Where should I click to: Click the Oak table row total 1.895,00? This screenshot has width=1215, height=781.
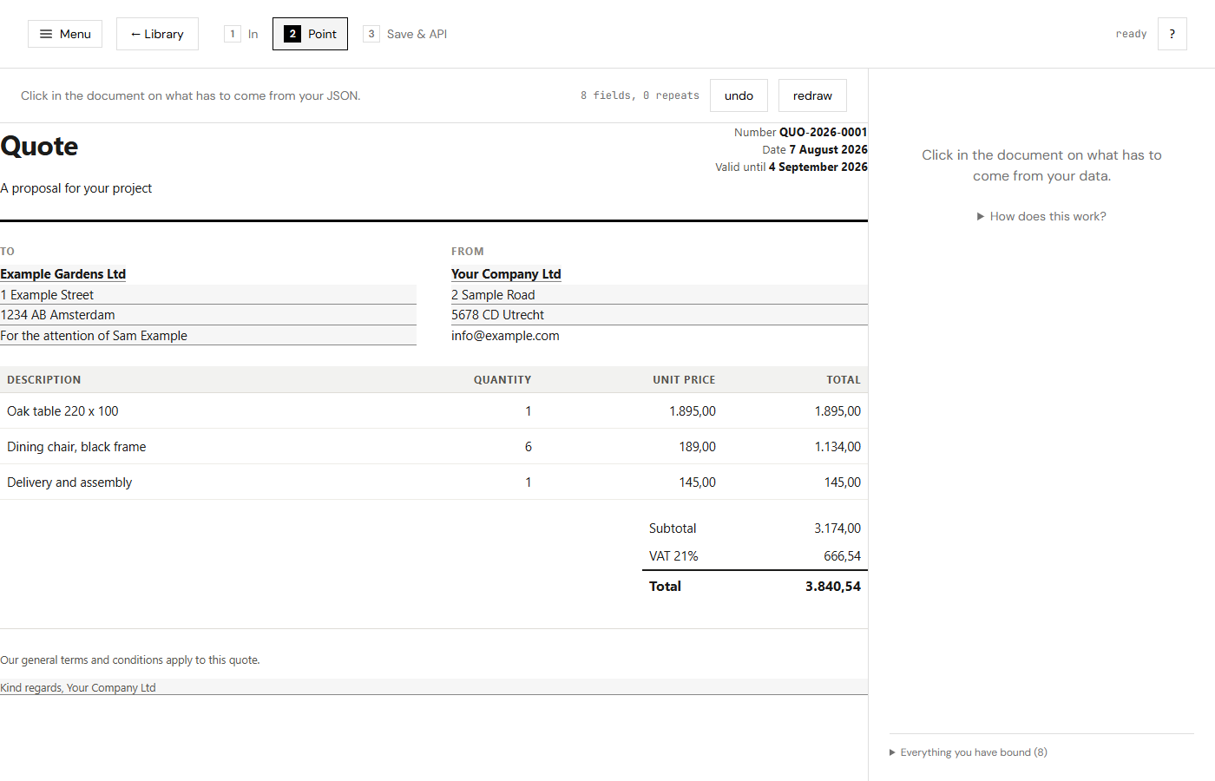(837, 411)
